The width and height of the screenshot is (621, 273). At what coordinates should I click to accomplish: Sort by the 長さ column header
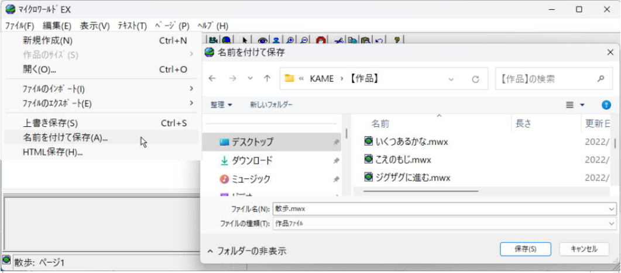tap(547, 124)
